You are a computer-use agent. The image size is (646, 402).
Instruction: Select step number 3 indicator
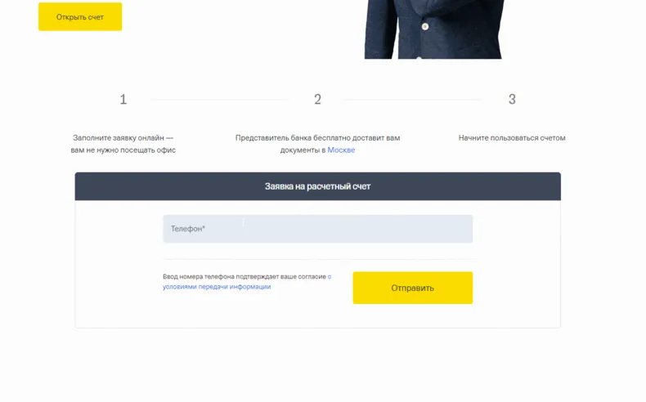(x=512, y=99)
